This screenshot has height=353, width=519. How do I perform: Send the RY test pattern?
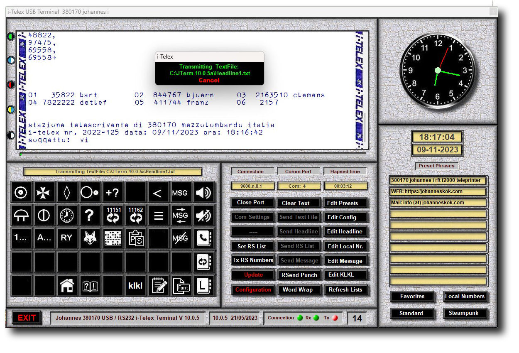(x=67, y=238)
